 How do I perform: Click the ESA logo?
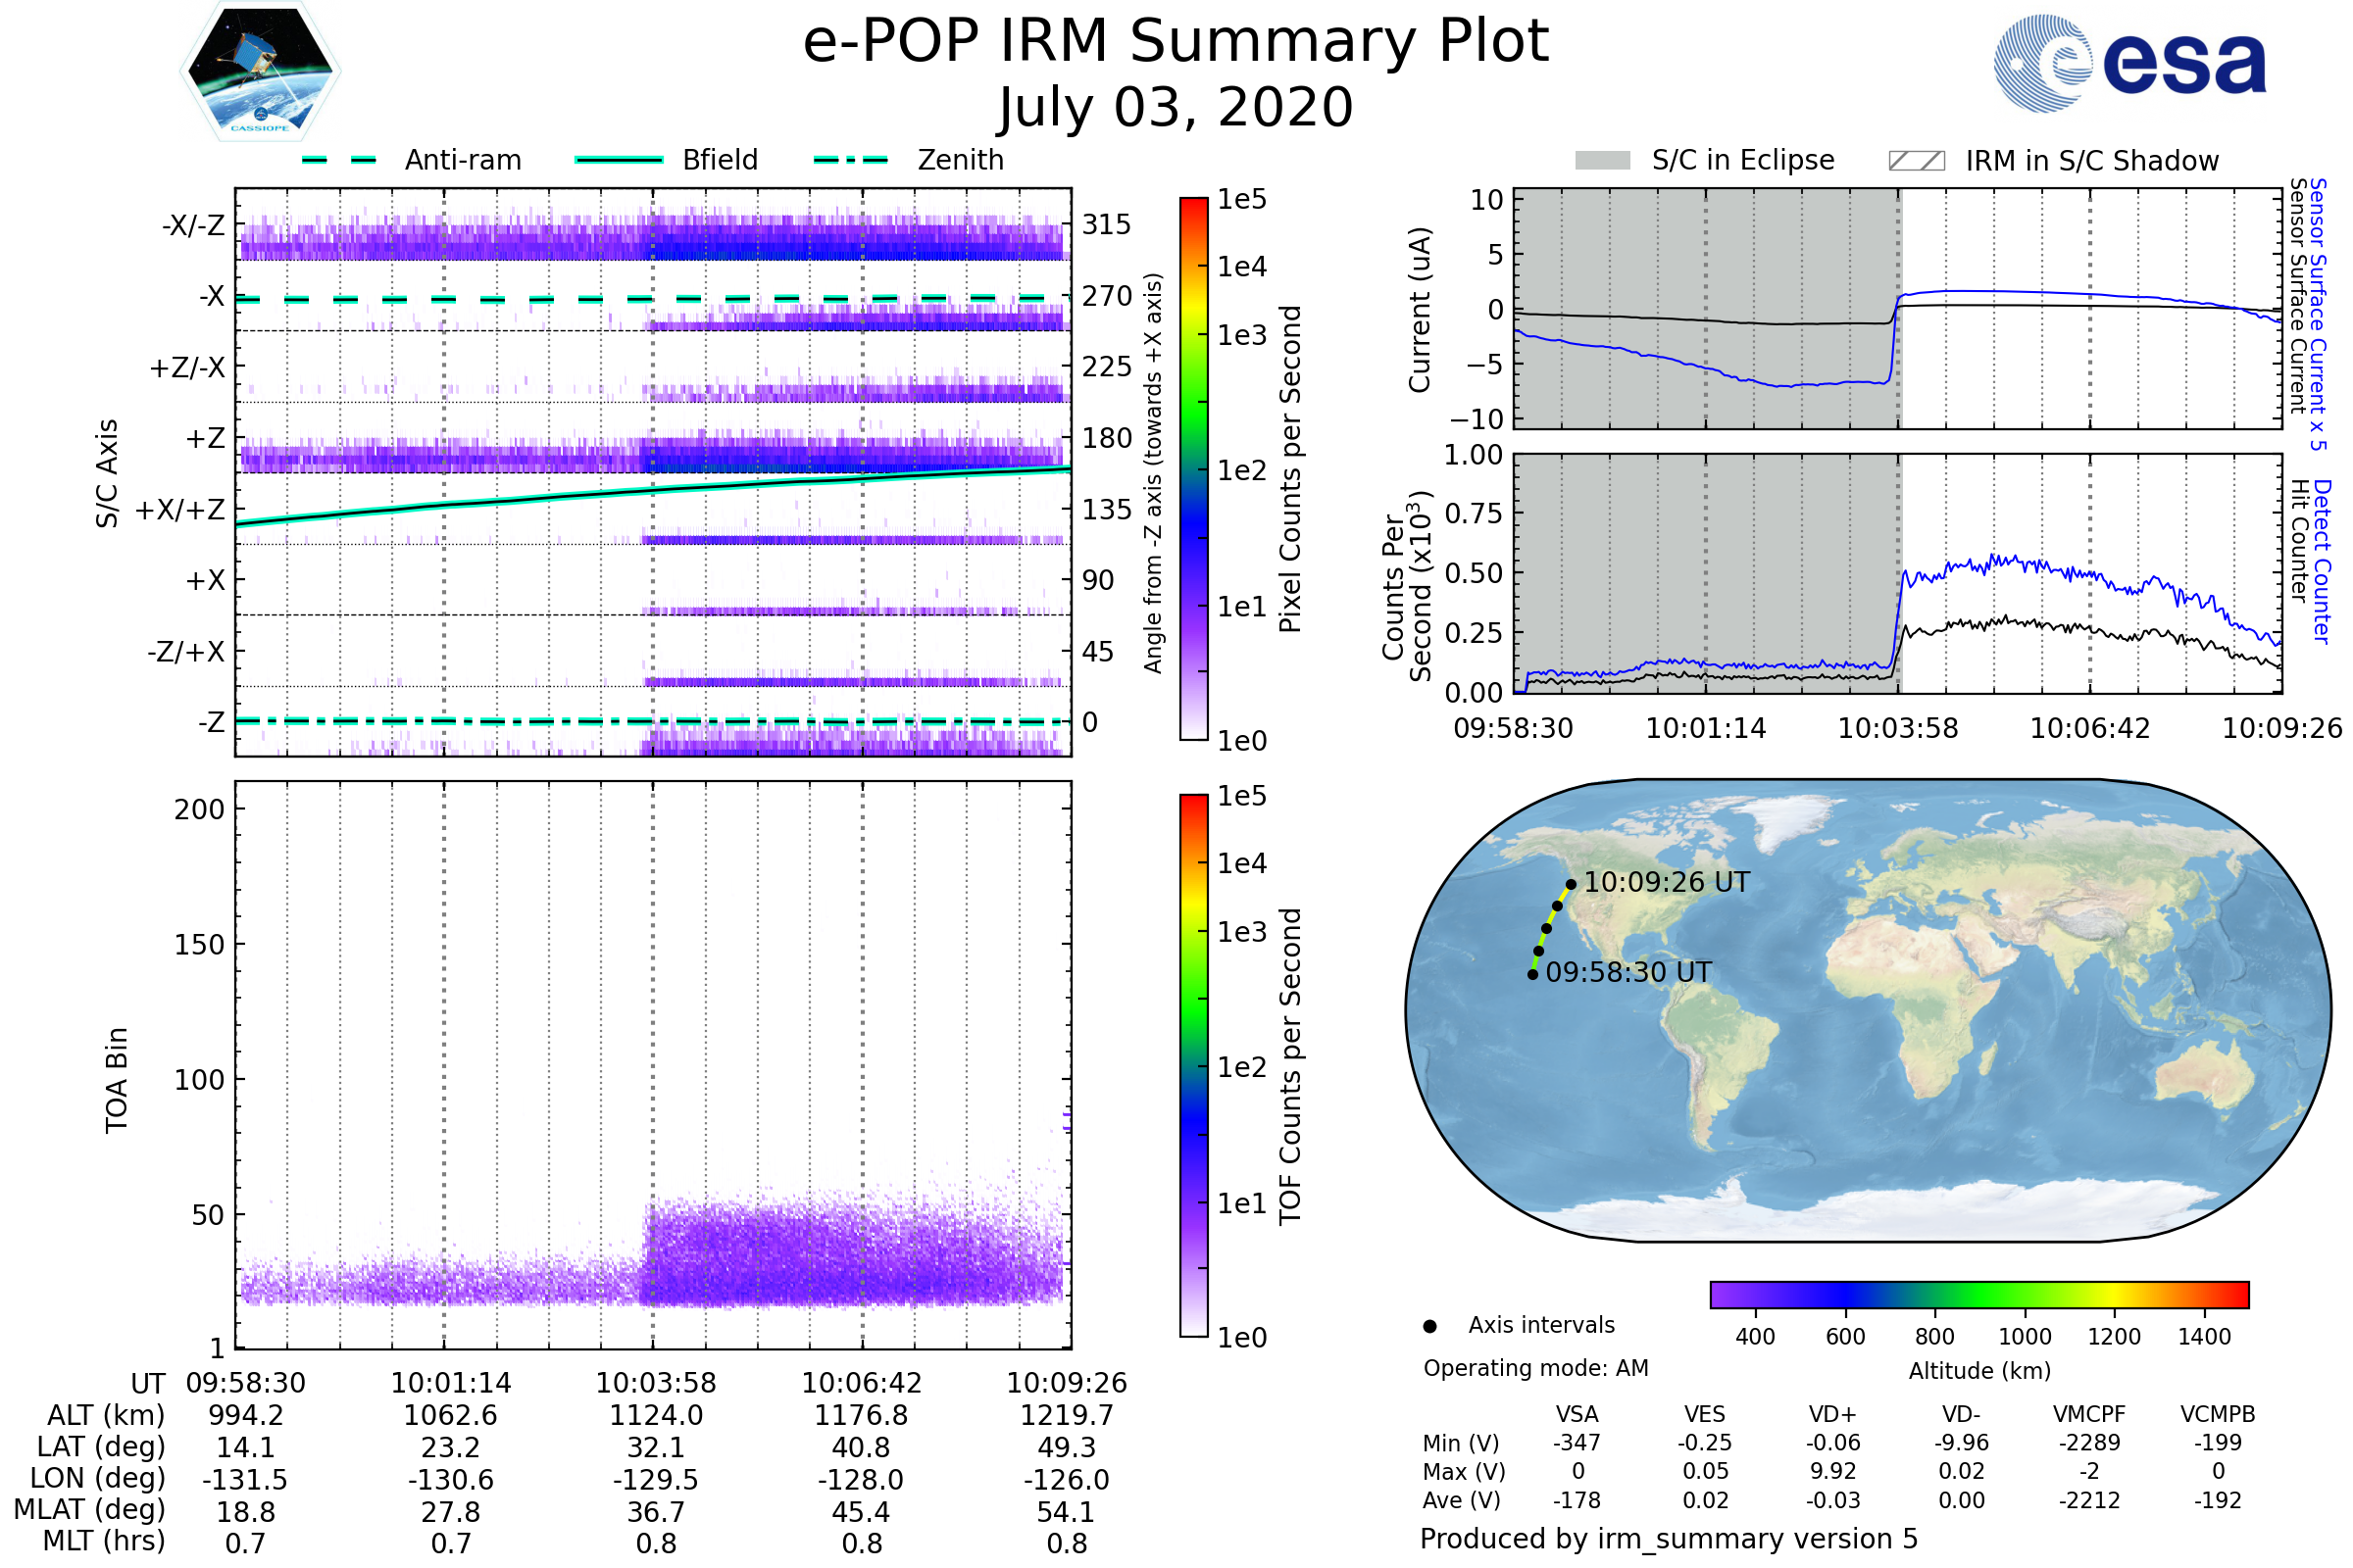2128,64
